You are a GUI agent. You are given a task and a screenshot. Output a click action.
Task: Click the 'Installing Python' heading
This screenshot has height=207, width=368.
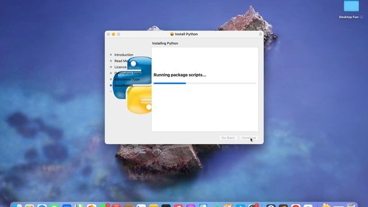(165, 44)
